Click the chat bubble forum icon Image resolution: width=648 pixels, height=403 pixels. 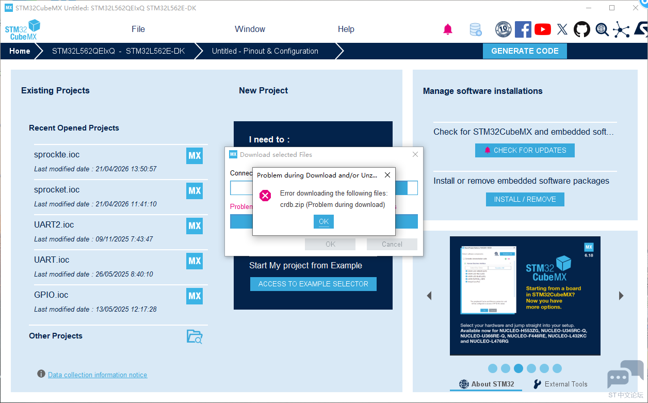tap(625, 376)
